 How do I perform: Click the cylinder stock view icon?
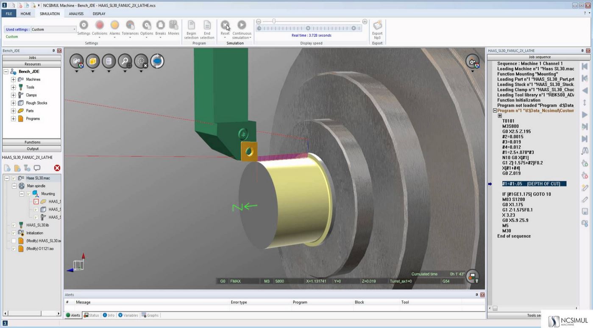click(x=109, y=61)
